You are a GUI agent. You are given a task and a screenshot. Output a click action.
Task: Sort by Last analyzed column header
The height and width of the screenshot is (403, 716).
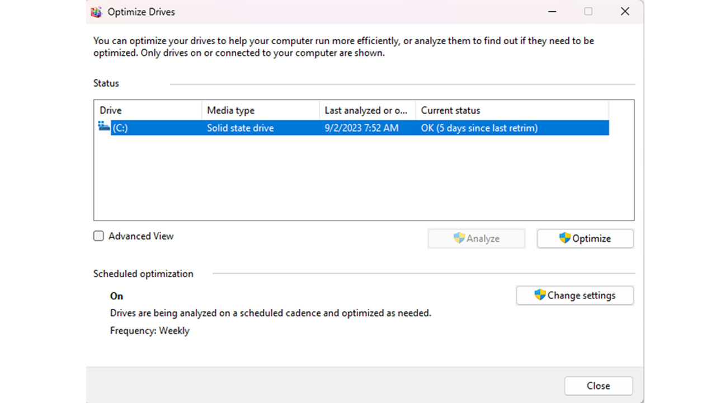(x=367, y=110)
